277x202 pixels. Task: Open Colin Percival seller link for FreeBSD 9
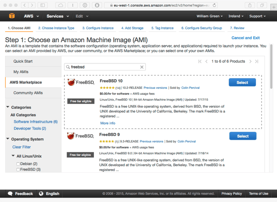pyautogui.click(x=186, y=141)
